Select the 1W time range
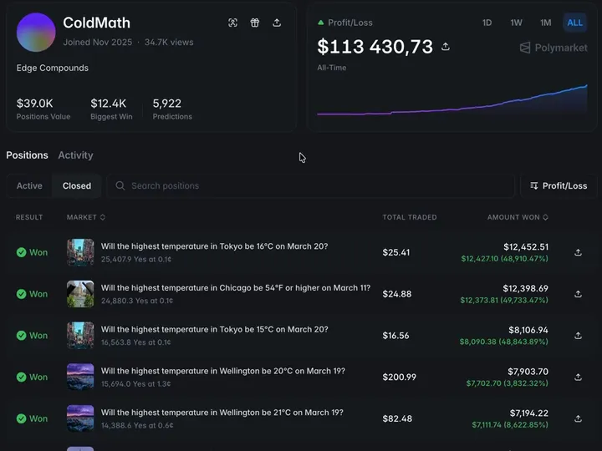 [x=516, y=23]
